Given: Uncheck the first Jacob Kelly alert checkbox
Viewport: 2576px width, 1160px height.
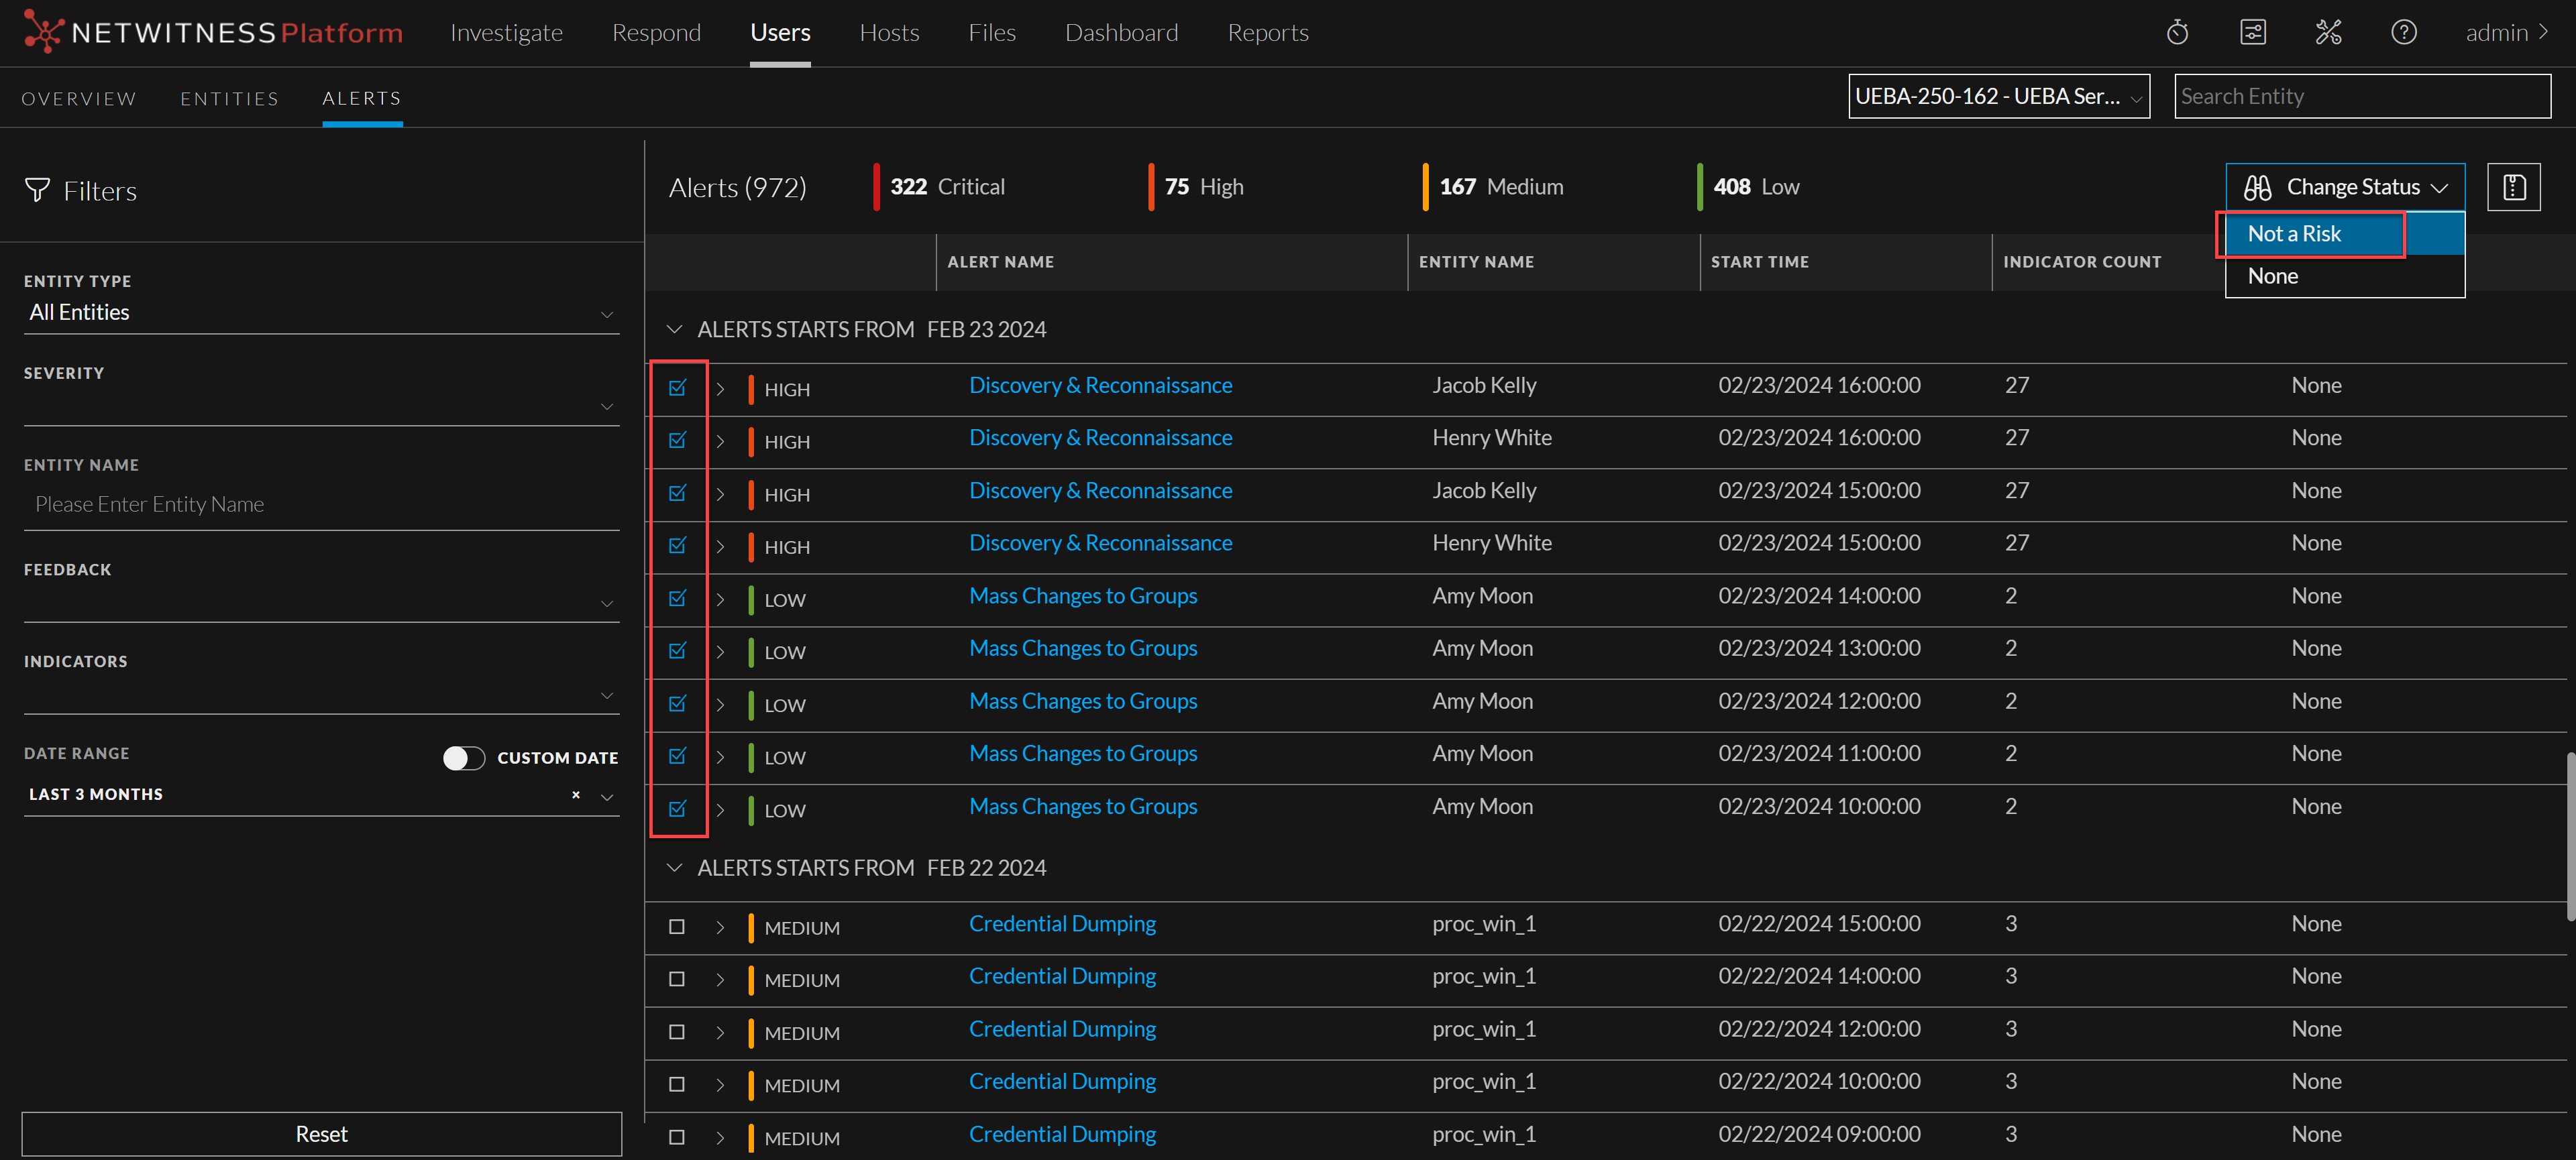Looking at the screenshot, I should point(677,388).
